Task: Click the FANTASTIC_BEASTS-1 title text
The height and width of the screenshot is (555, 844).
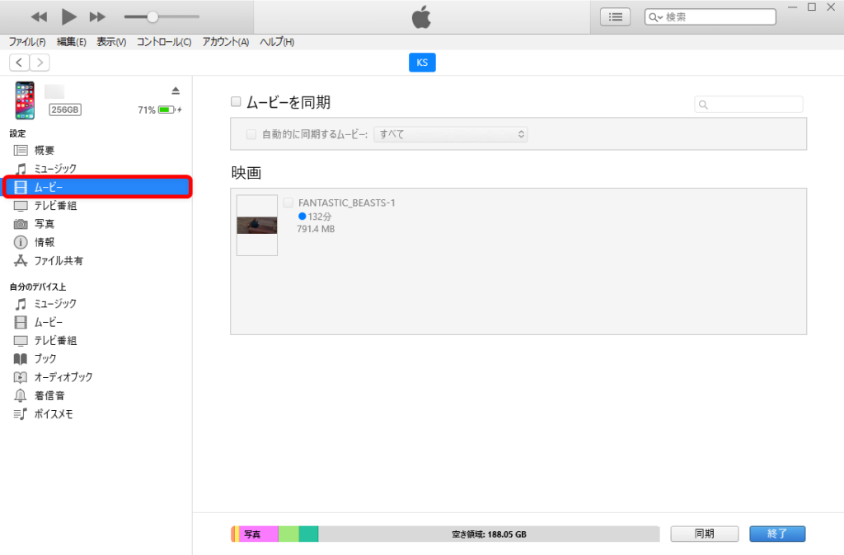Action: click(347, 203)
